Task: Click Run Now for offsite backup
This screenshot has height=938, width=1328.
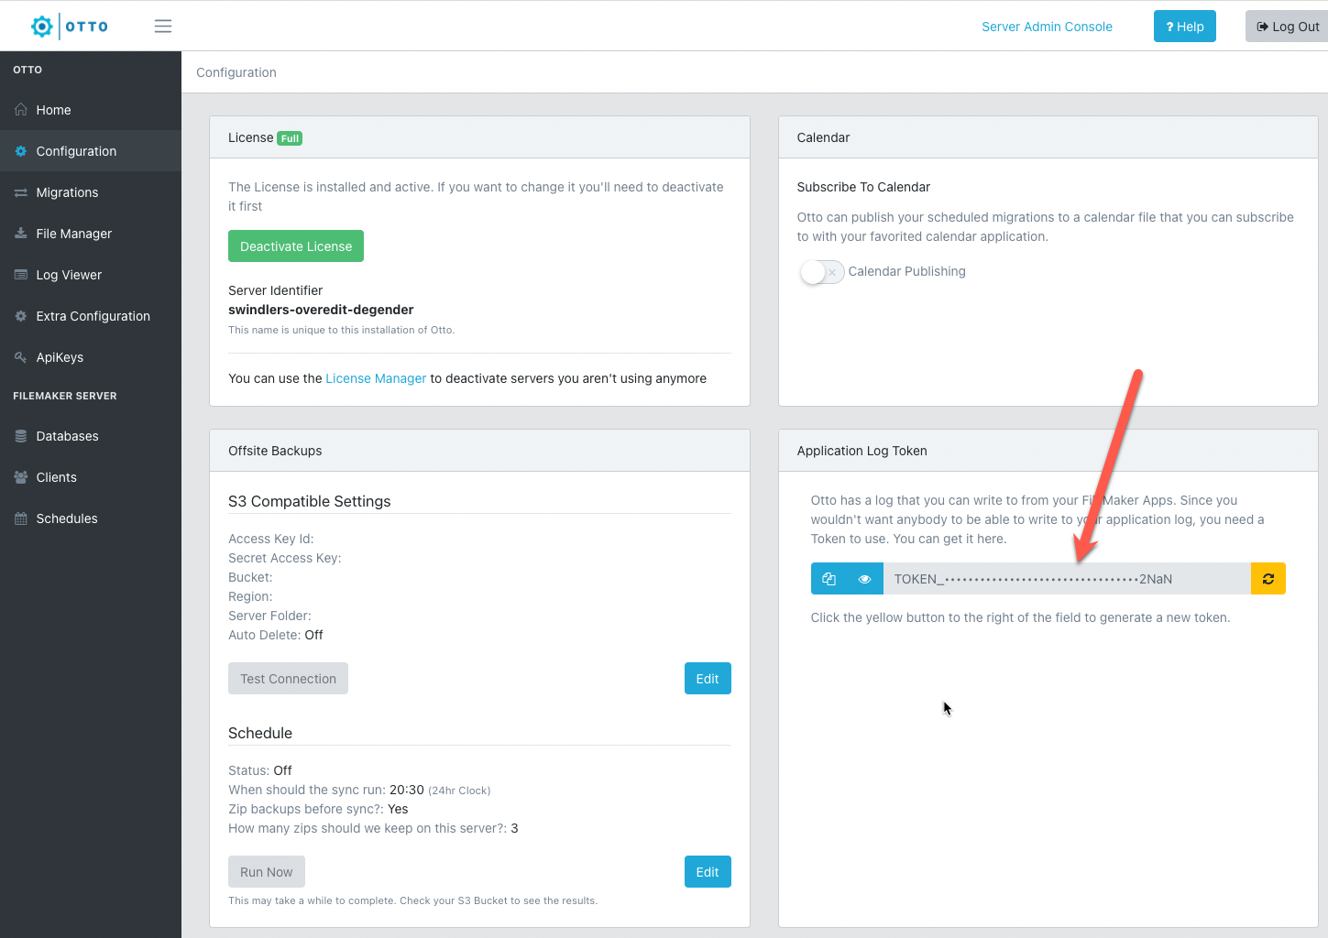Action: pyautogui.click(x=267, y=872)
